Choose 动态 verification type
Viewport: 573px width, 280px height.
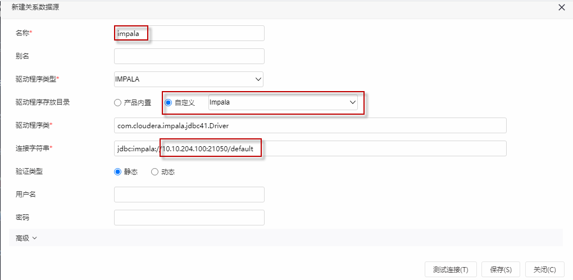point(154,172)
